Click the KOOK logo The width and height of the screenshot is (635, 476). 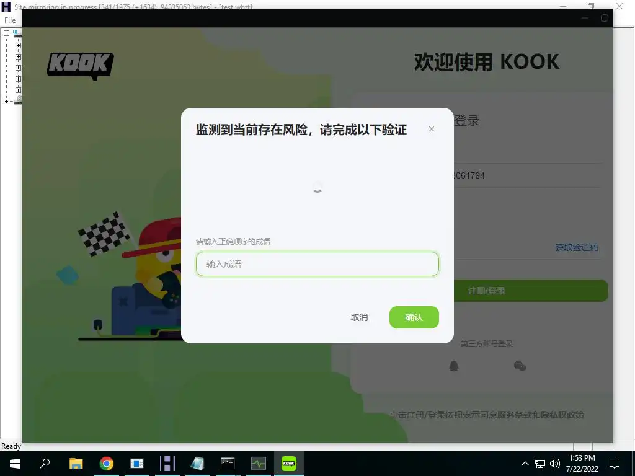point(80,66)
